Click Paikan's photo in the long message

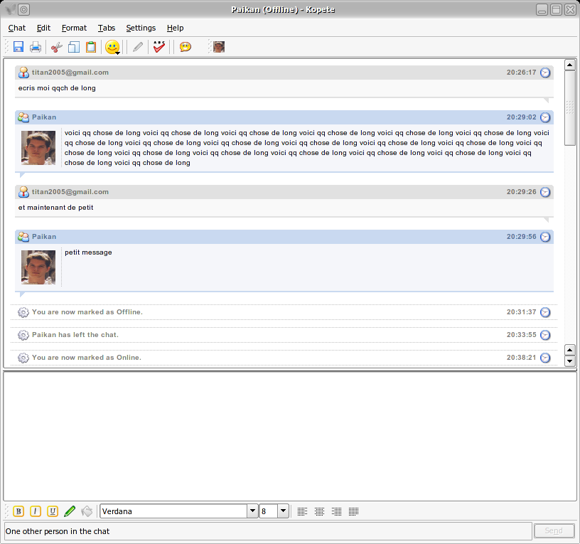pyautogui.click(x=38, y=148)
